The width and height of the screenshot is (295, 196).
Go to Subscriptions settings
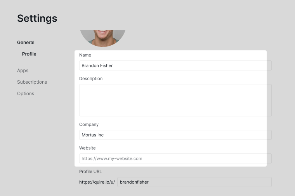coord(32,82)
